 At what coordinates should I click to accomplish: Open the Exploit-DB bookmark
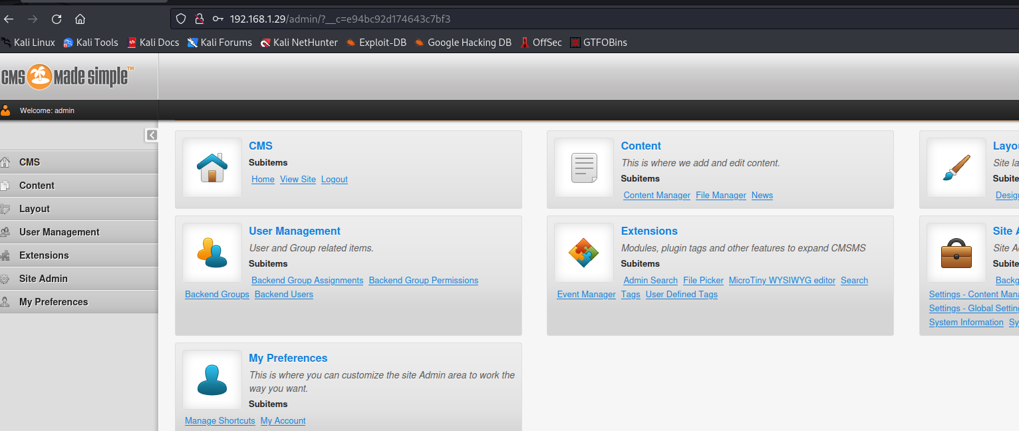376,43
